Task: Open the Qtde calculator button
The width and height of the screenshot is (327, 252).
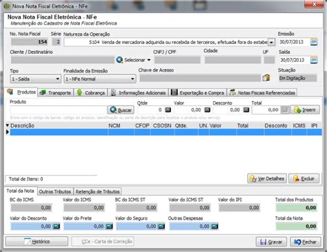Action: (168, 110)
